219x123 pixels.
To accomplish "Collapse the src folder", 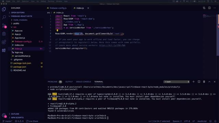I will coord(15,27).
